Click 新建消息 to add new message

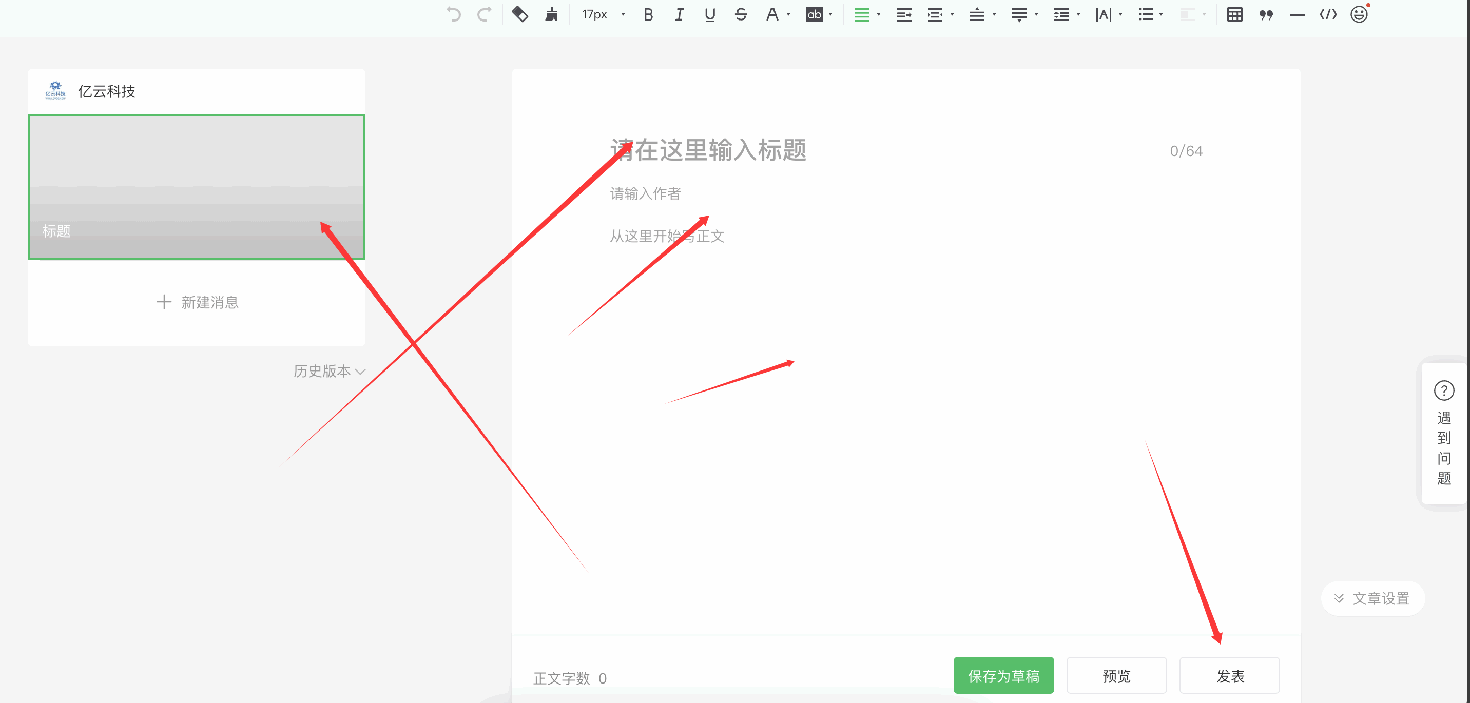(x=198, y=302)
